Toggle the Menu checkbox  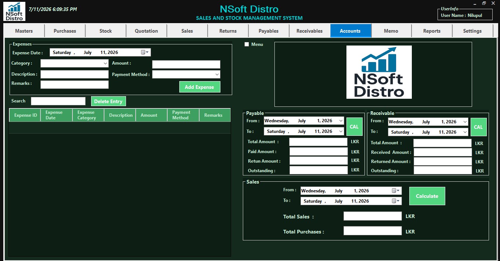(x=247, y=44)
